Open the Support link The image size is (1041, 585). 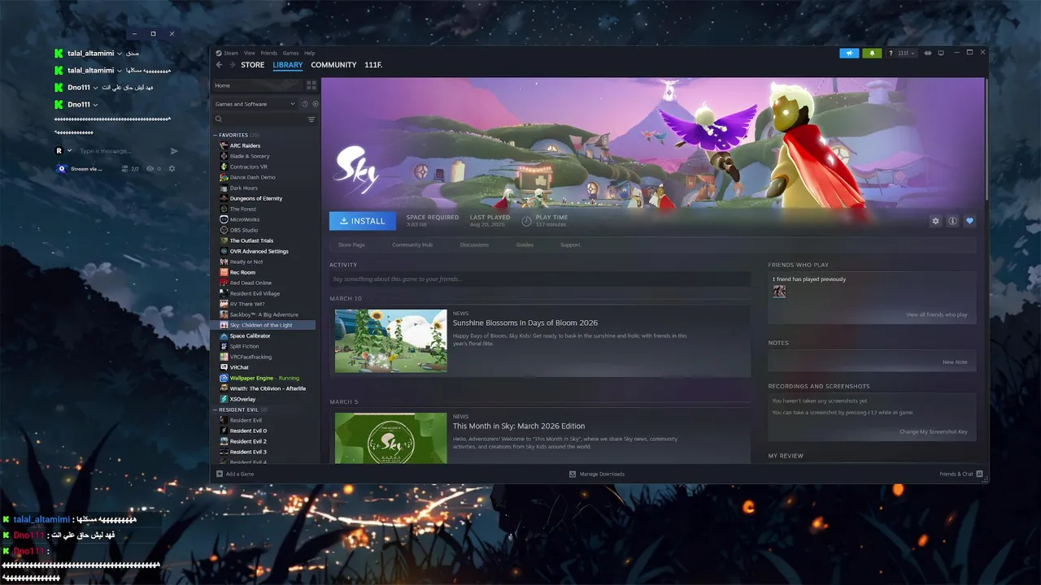[570, 245]
